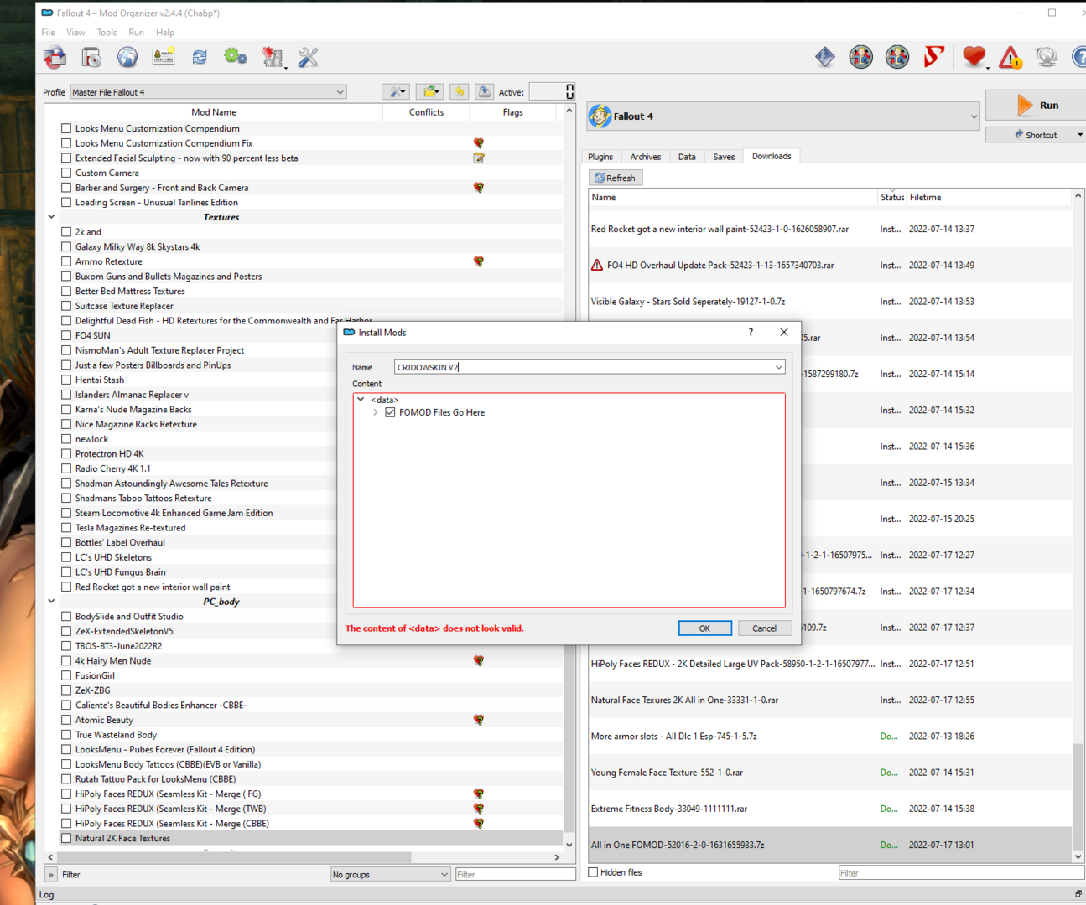Click the grey globe Update icon
This screenshot has width=1086, height=905.
point(1047,57)
